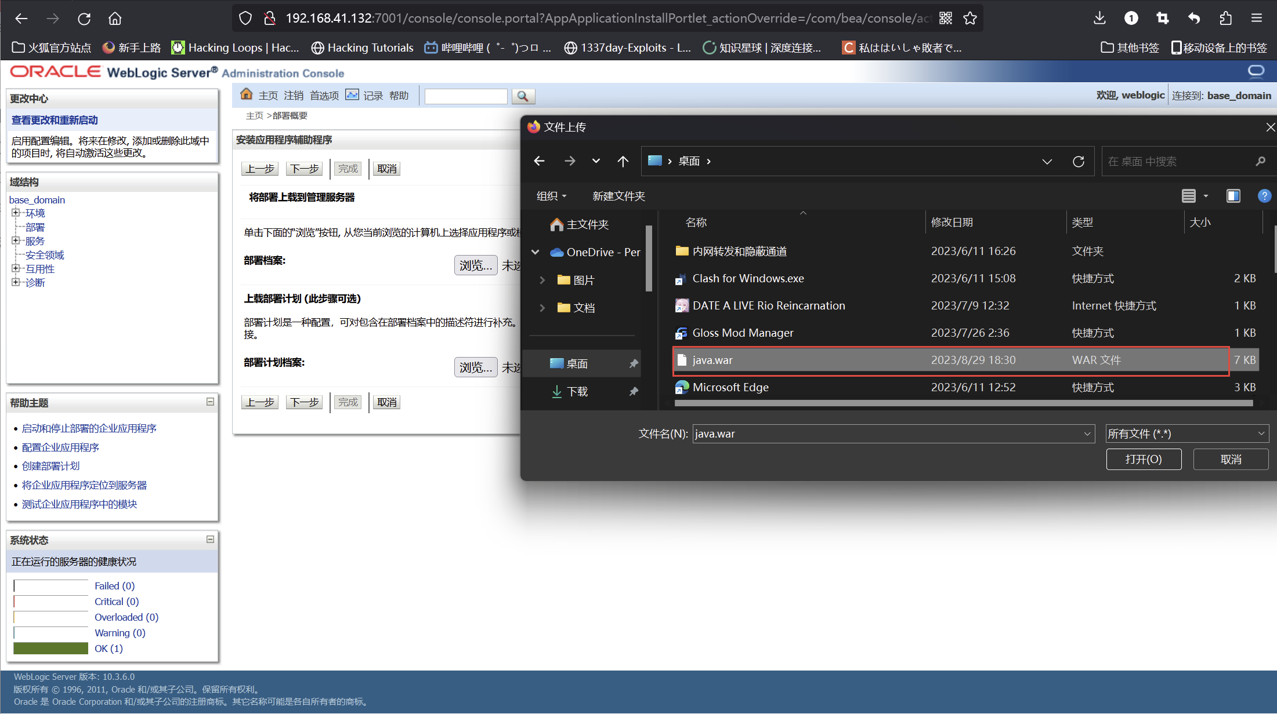Open recent locations dropdown arrow
The height and width of the screenshot is (714, 1277).
[596, 161]
